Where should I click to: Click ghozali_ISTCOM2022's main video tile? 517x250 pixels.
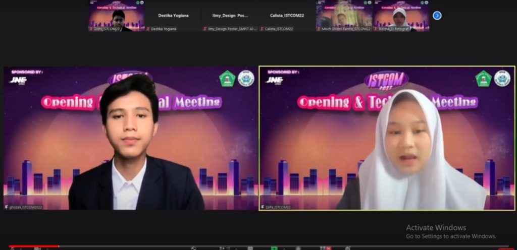click(x=131, y=138)
